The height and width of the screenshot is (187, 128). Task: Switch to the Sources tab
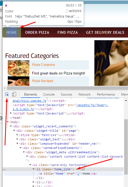(66, 94)
